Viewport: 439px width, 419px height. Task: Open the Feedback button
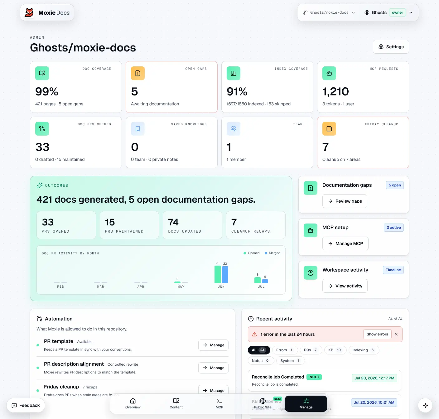(x=26, y=405)
